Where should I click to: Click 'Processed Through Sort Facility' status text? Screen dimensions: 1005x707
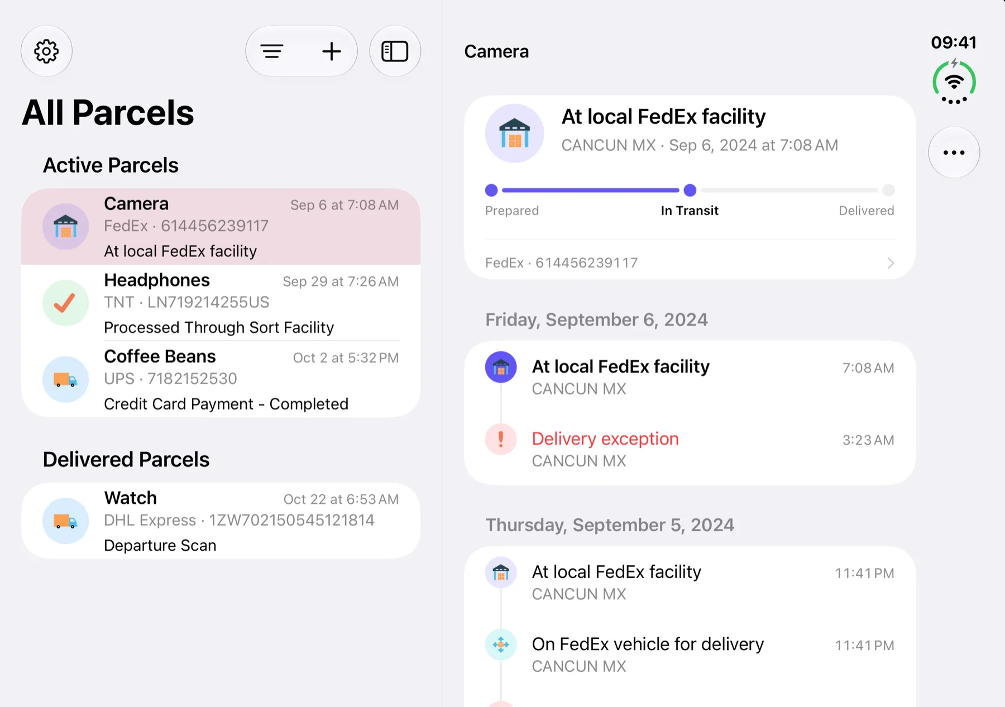pyautogui.click(x=219, y=327)
